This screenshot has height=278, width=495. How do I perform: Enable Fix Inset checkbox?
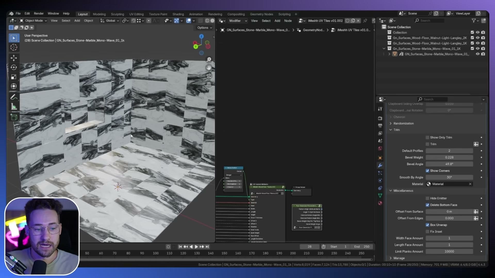pos(427,232)
